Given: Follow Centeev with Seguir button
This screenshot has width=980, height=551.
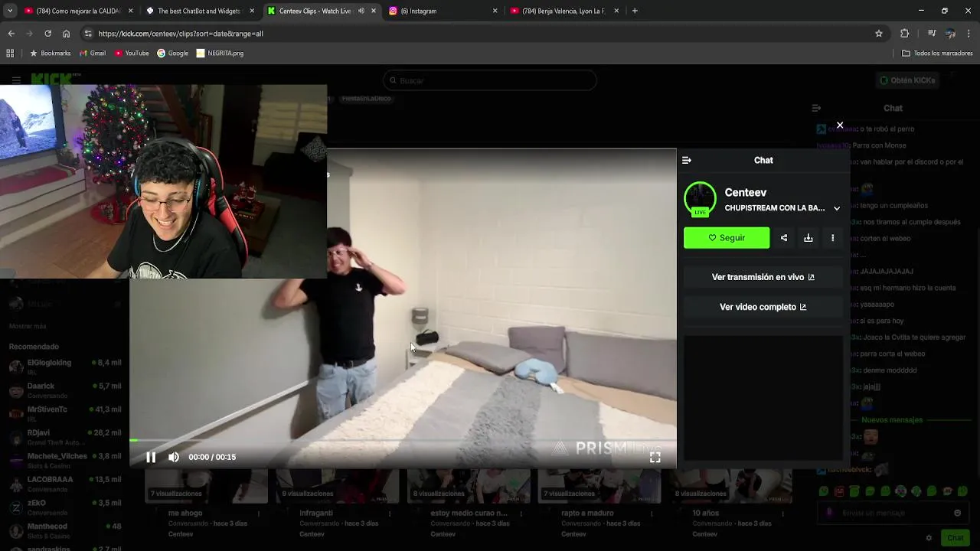Looking at the screenshot, I should pyautogui.click(x=727, y=238).
